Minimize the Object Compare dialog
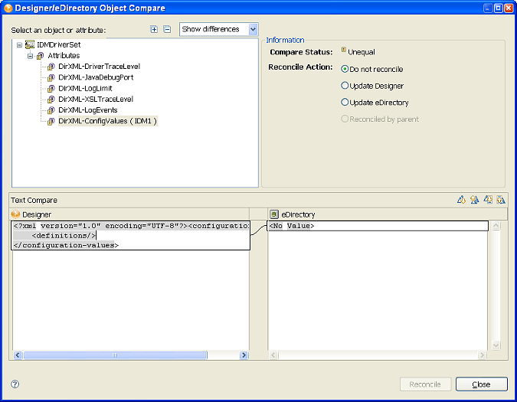 pyautogui.click(x=488, y=8)
